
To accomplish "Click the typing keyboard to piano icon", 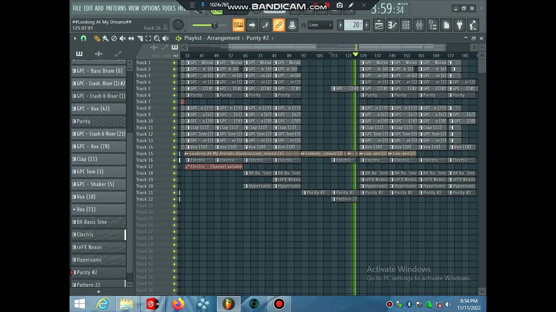I will click(238, 25).
